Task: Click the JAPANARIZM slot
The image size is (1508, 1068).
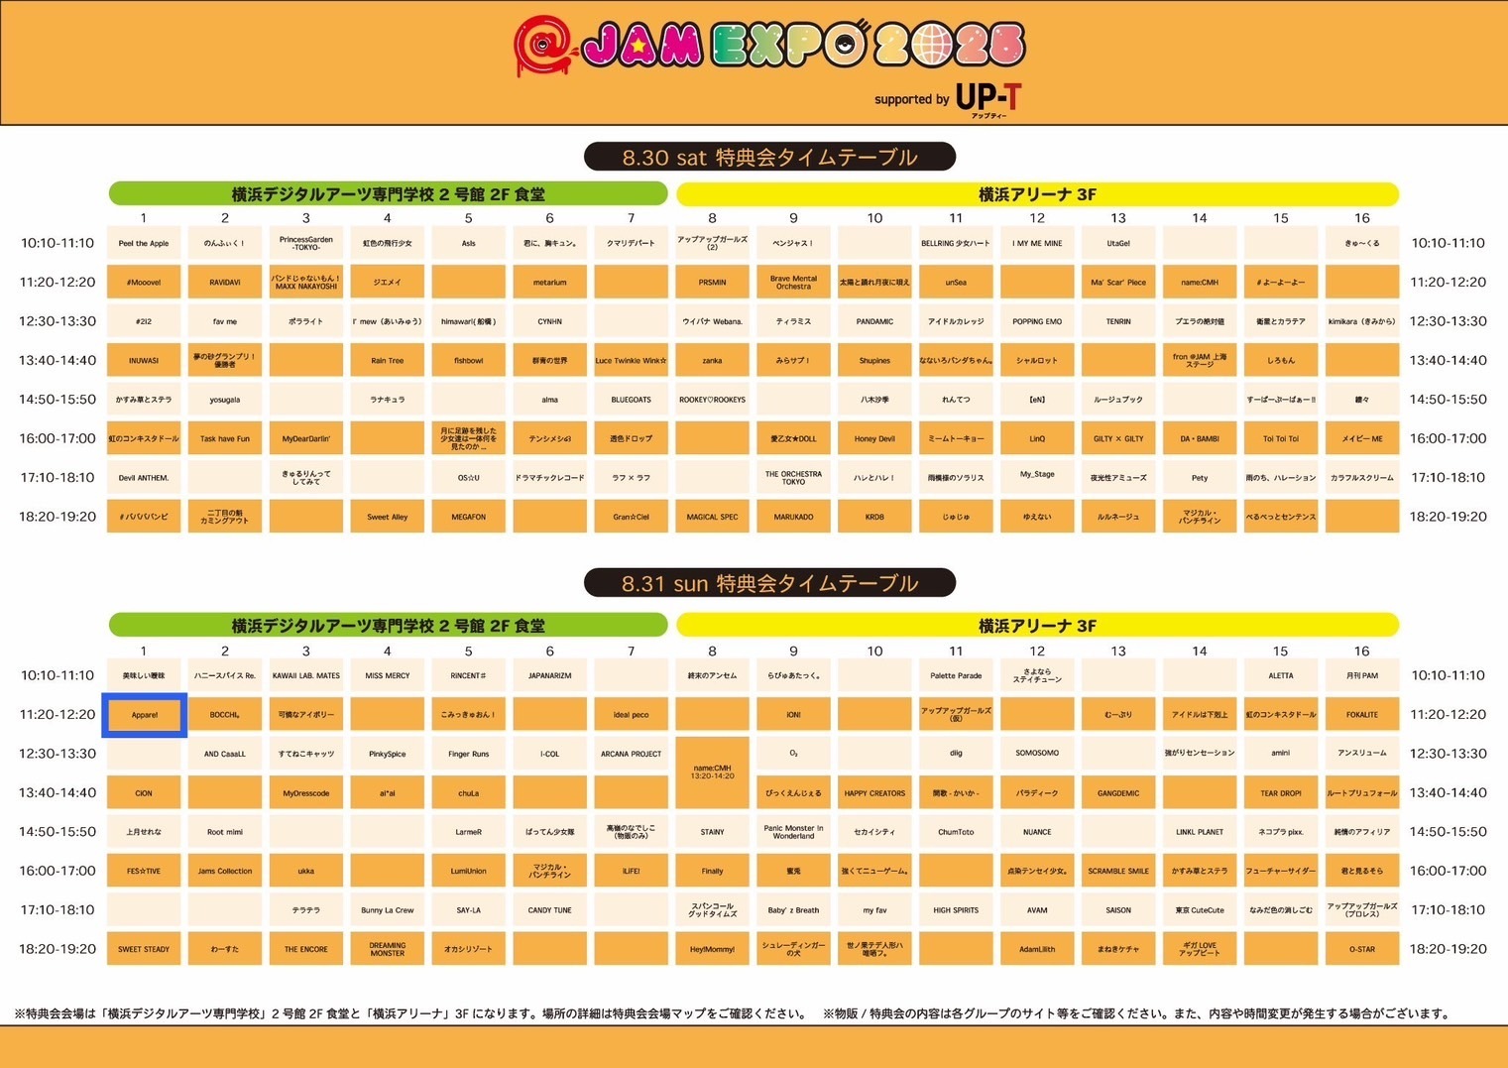Action: tap(550, 675)
